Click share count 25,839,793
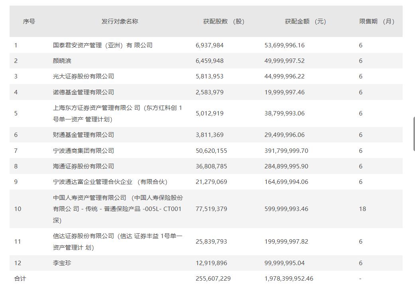The image size is (415, 291). pyautogui.click(x=211, y=242)
